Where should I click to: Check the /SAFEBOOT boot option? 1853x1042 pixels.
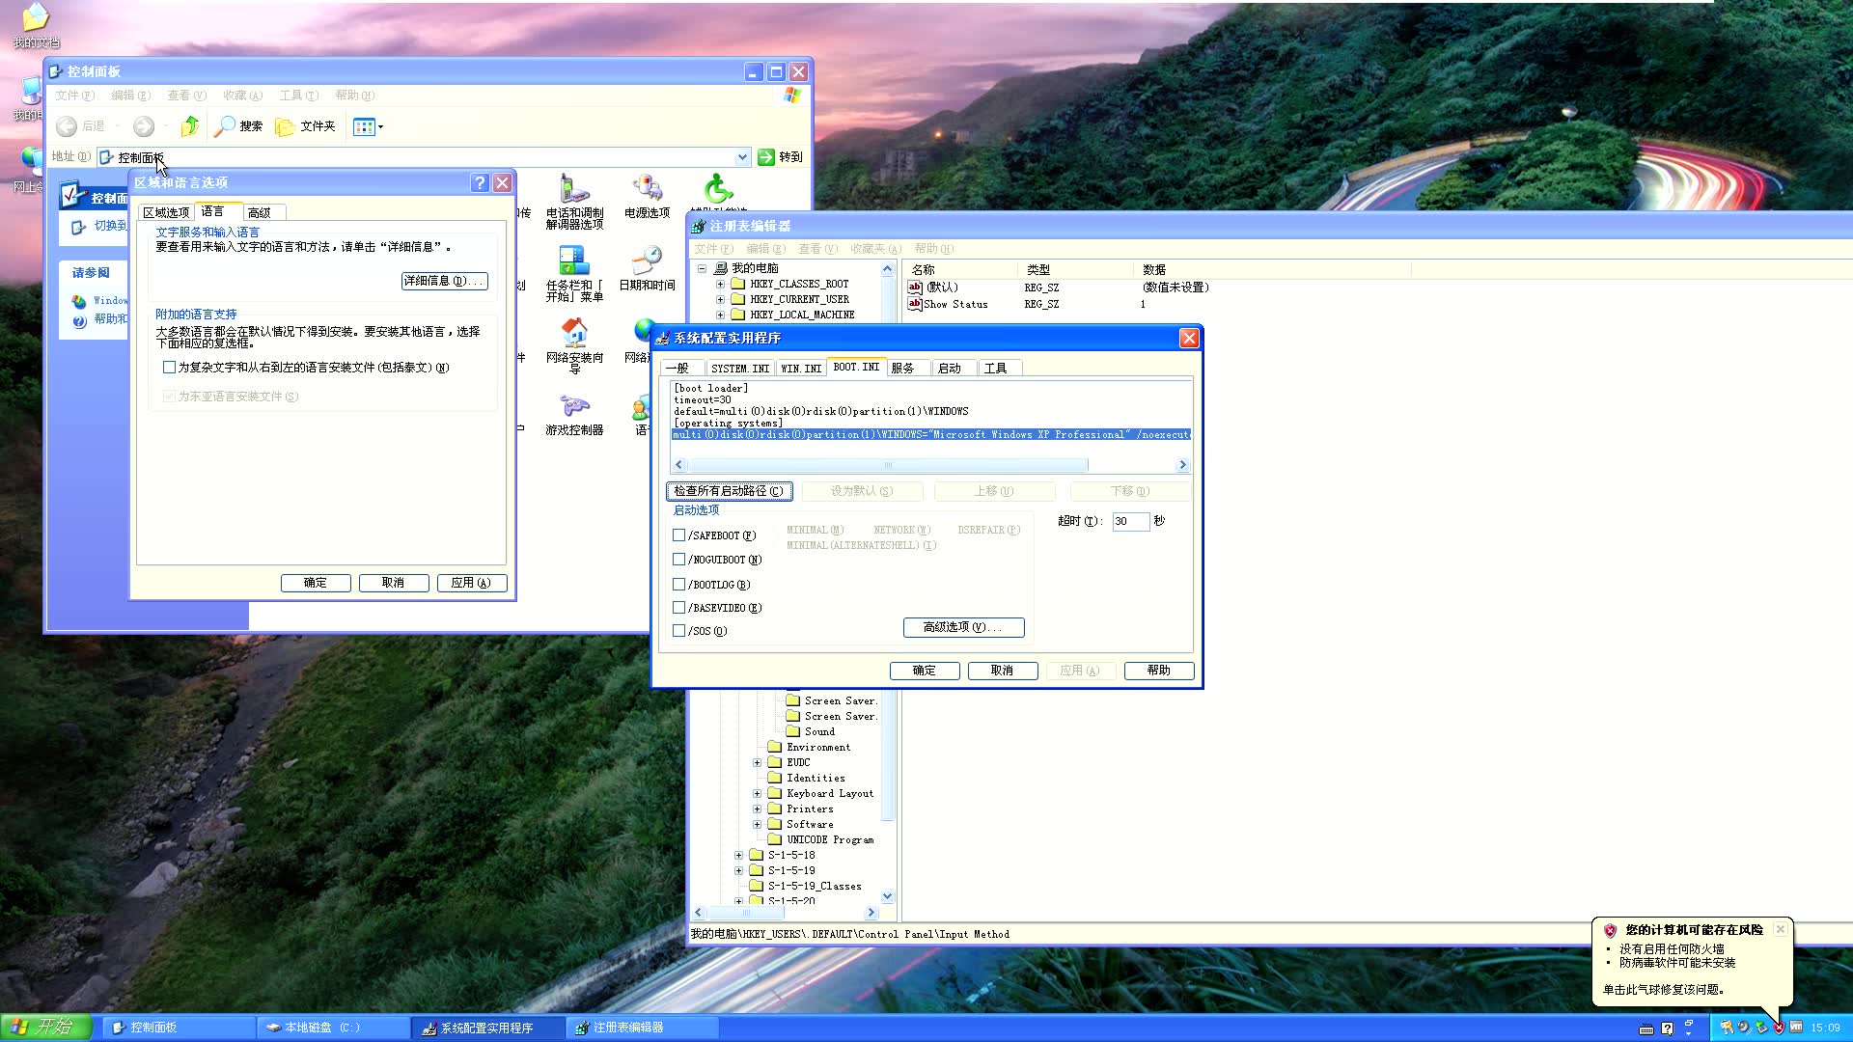(679, 535)
